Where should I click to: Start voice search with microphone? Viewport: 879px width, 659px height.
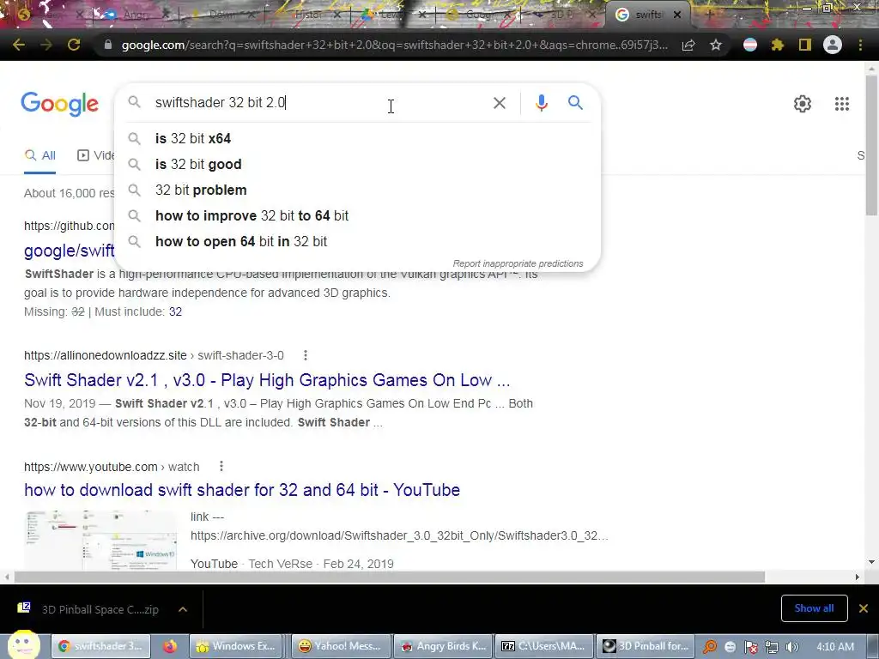[x=541, y=103]
